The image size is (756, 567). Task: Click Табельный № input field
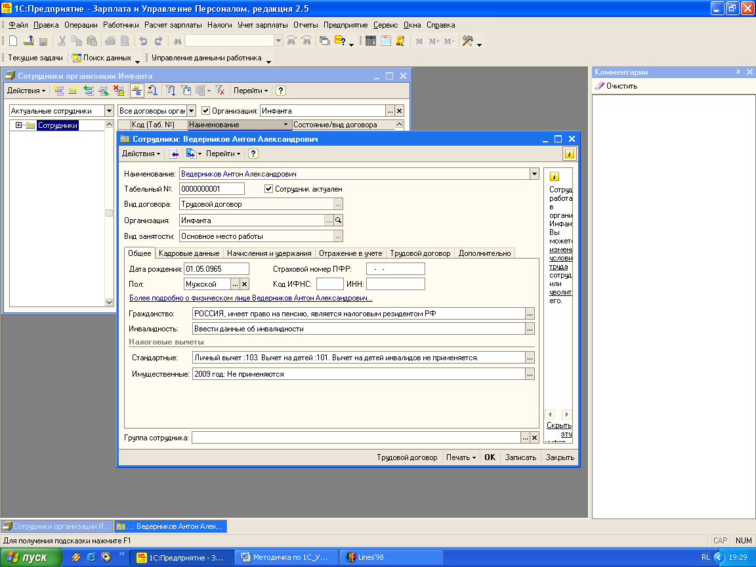(212, 189)
